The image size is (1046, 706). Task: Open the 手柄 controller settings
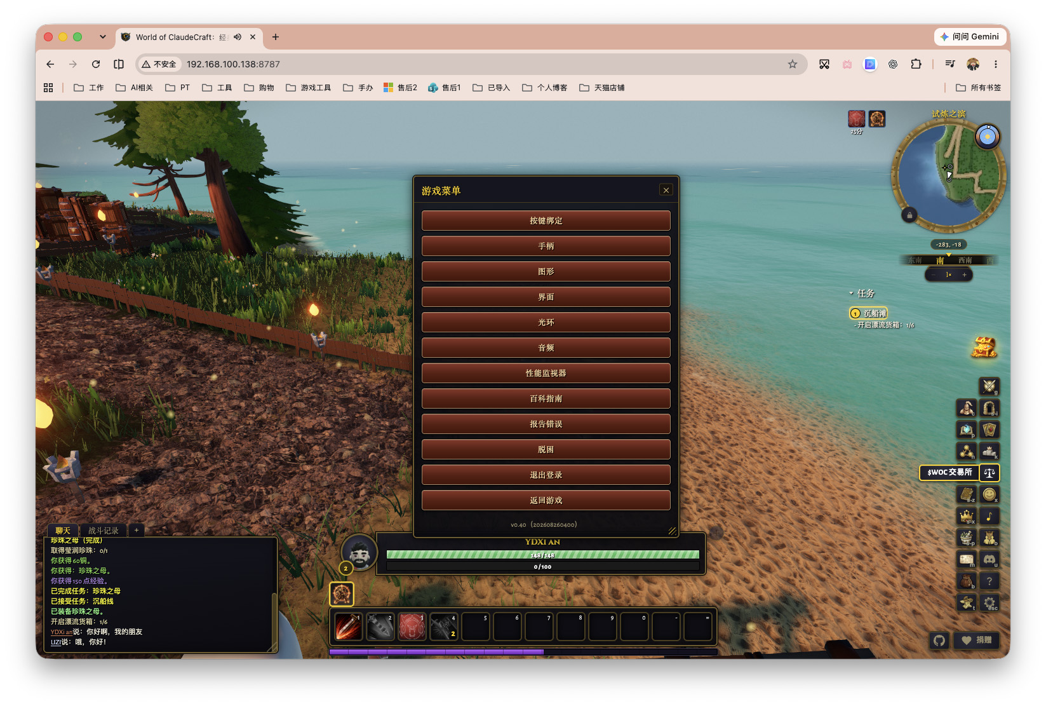[546, 246]
